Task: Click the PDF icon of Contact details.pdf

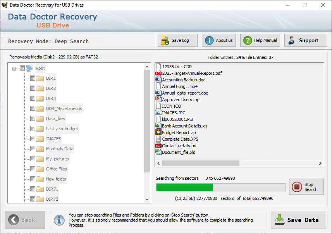Action: (158, 146)
